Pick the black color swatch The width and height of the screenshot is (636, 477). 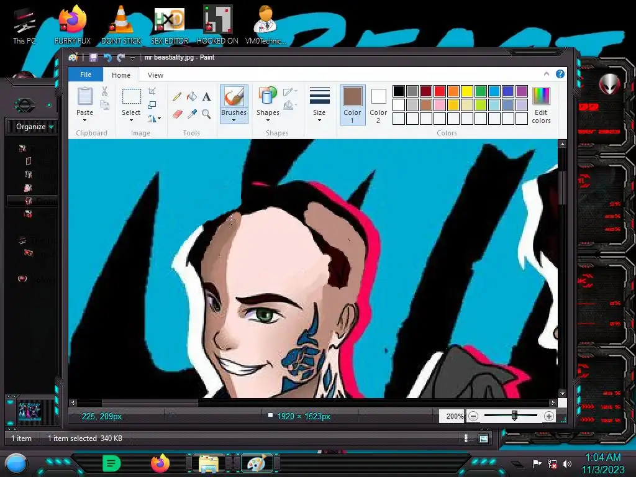pos(398,91)
